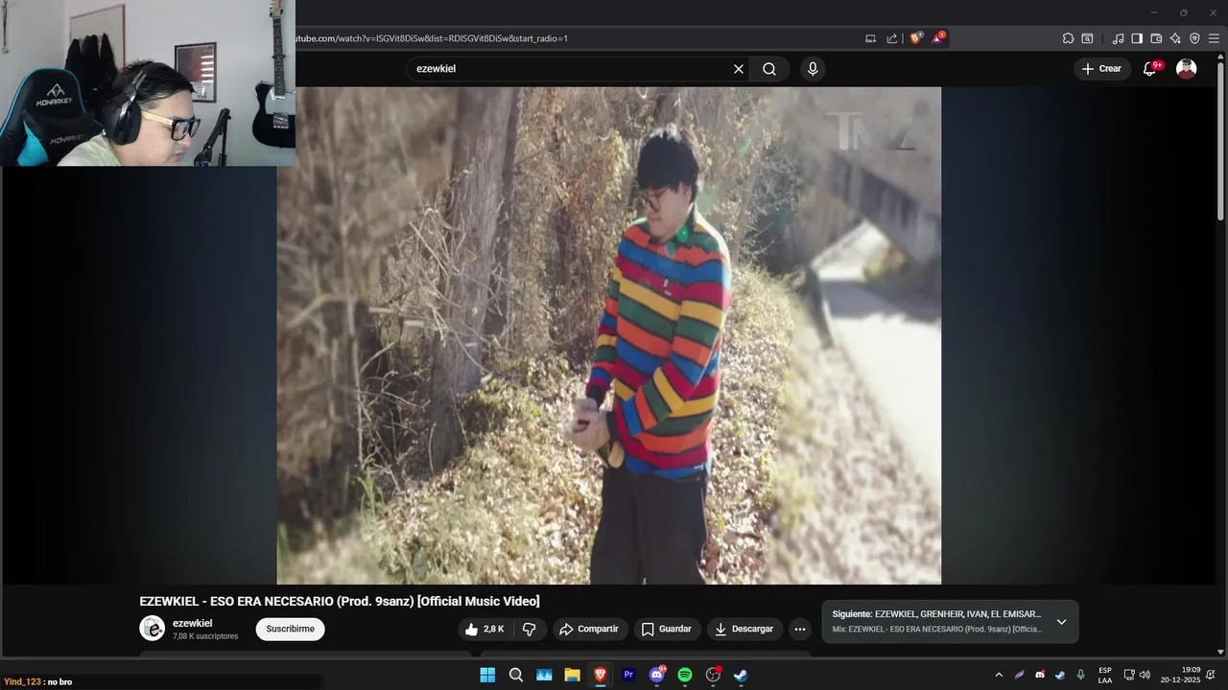1228x690 pixels.
Task: Start voice search with microphone icon
Action: (x=813, y=69)
